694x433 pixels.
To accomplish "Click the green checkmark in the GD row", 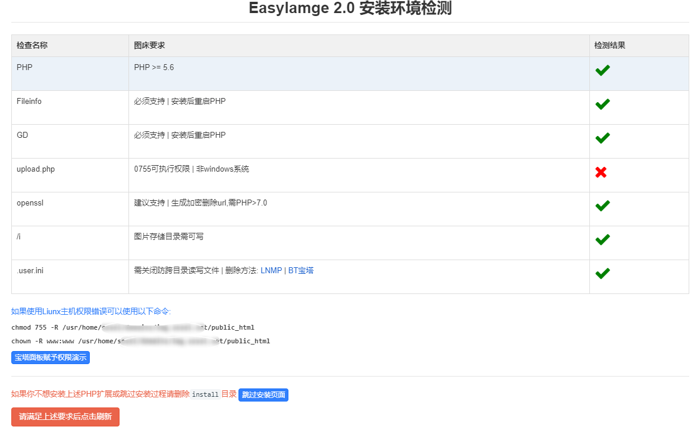I will (602, 138).
